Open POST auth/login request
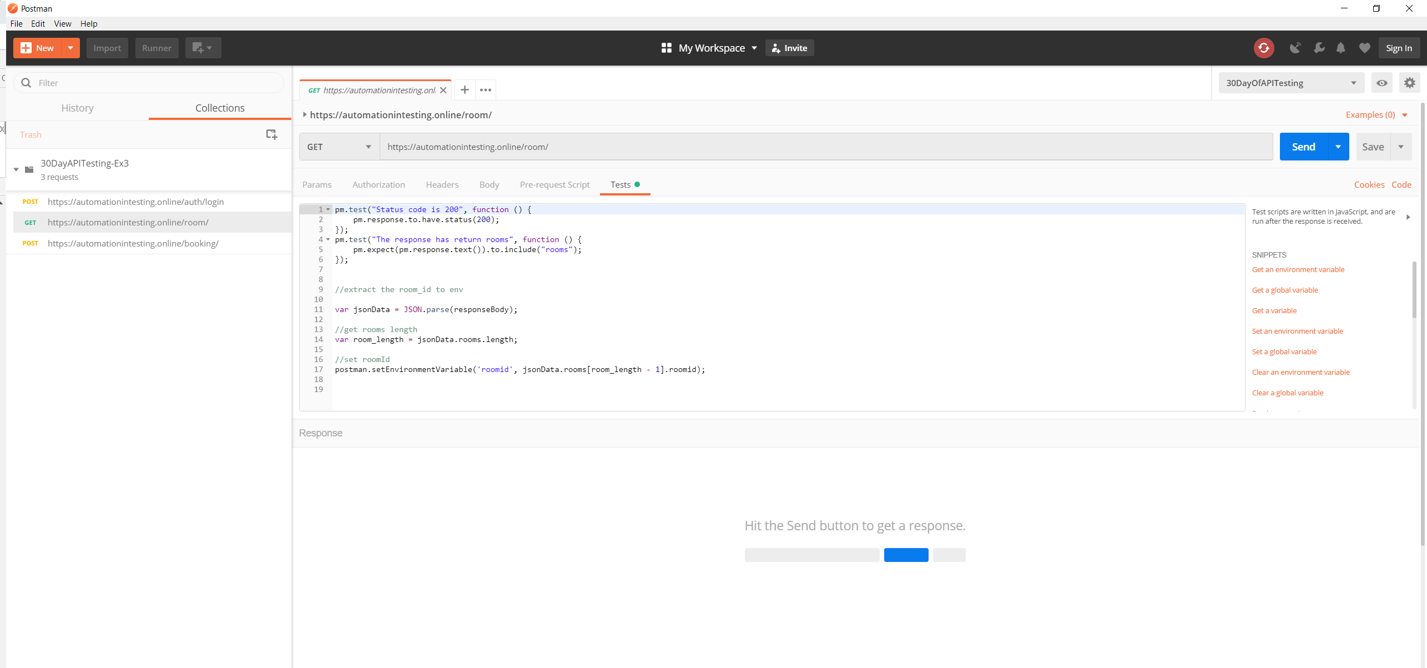Viewport: 1427px width, 668px height. click(149, 202)
